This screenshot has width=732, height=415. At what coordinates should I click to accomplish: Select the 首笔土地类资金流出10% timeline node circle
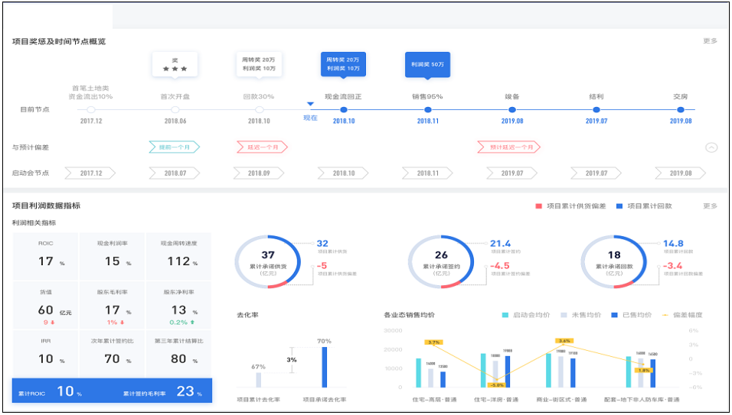point(91,110)
